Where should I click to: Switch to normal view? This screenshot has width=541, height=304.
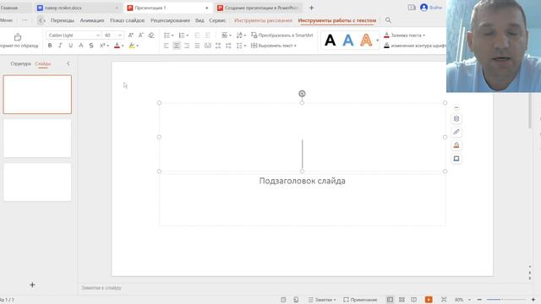[390, 300]
